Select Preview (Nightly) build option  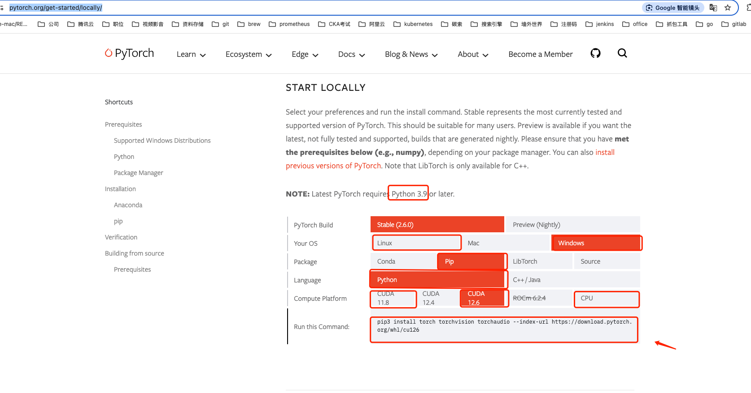[573, 224]
